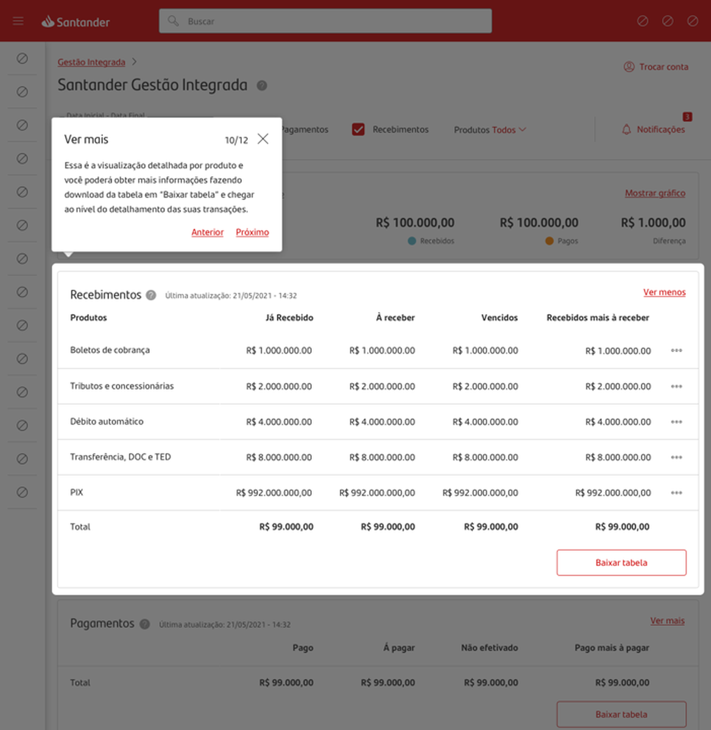Click the notification count badge showing 3
Viewport: 711px width, 730px height.
[687, 116]
